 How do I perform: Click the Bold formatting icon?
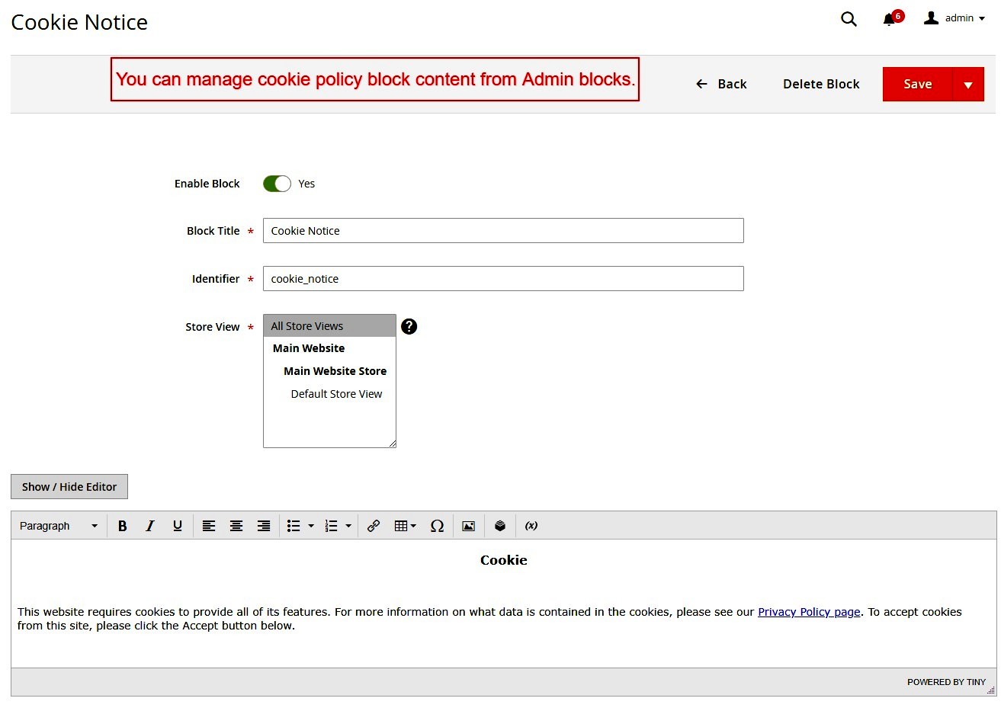click(x=122, y=526)
